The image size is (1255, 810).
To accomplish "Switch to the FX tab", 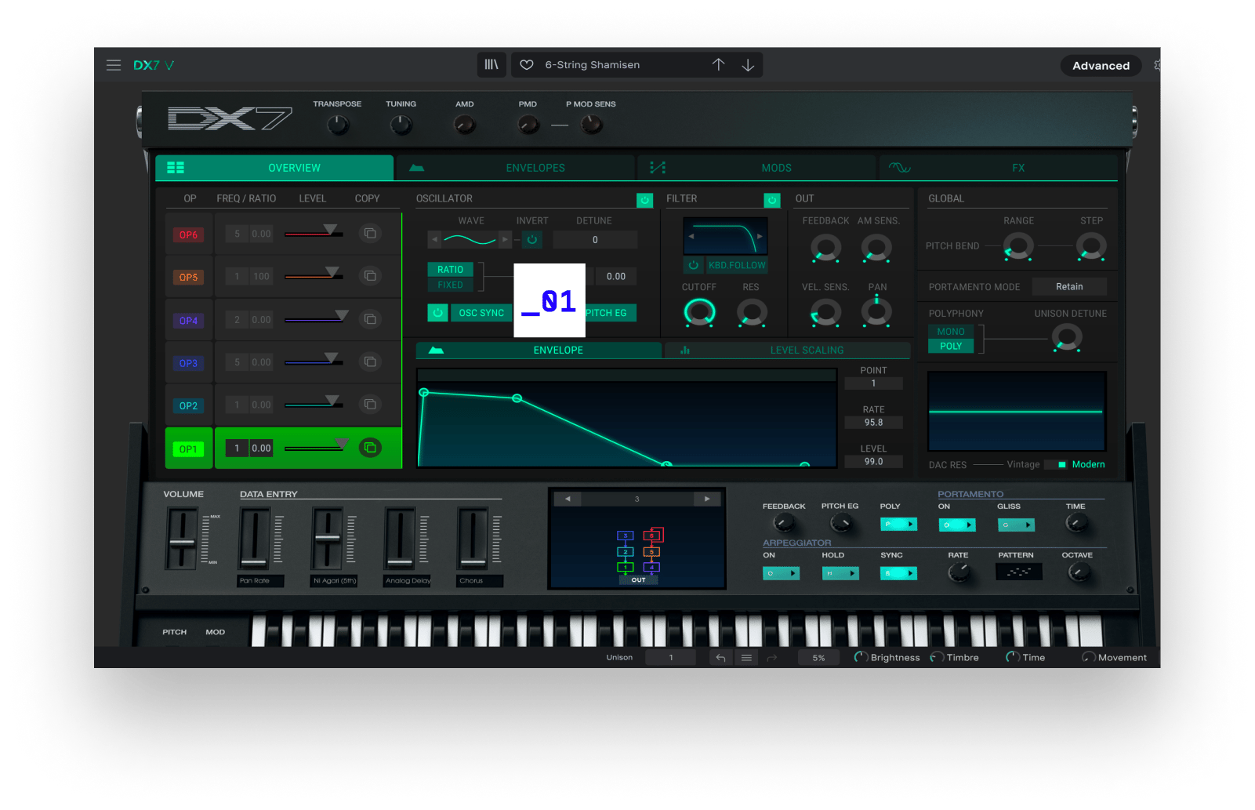I will point(998,168).
